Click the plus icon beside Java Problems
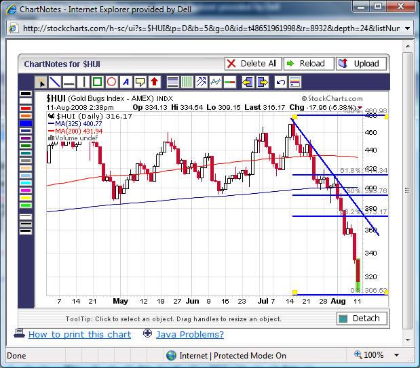Image resolution: width=420 pixels, height=368 pixels. click(147, 333)
